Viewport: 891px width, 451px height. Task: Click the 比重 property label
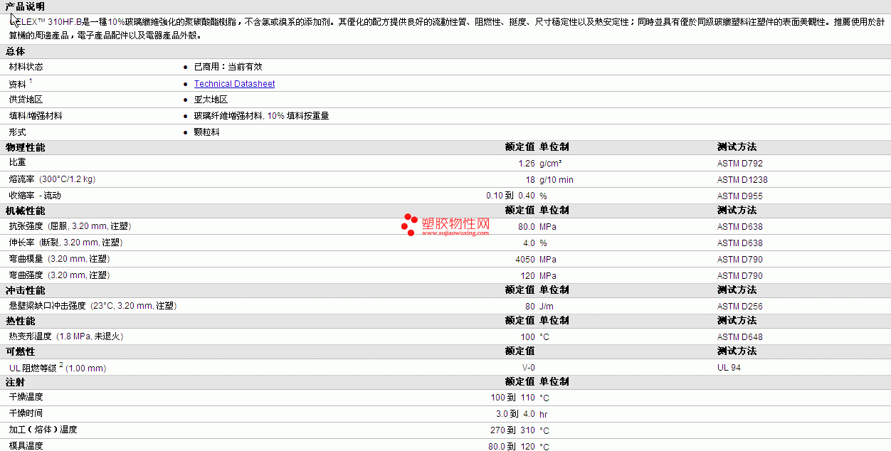click(17, 163)
